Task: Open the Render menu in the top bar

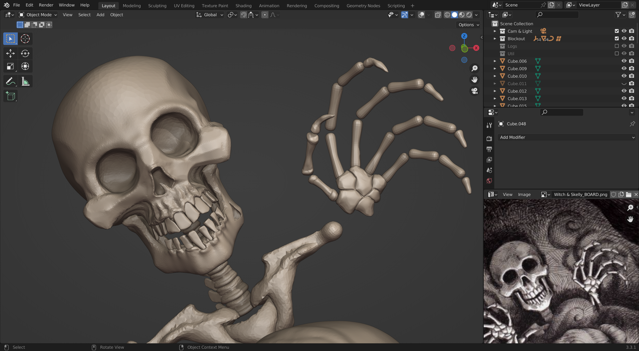Action: (46, 5)
